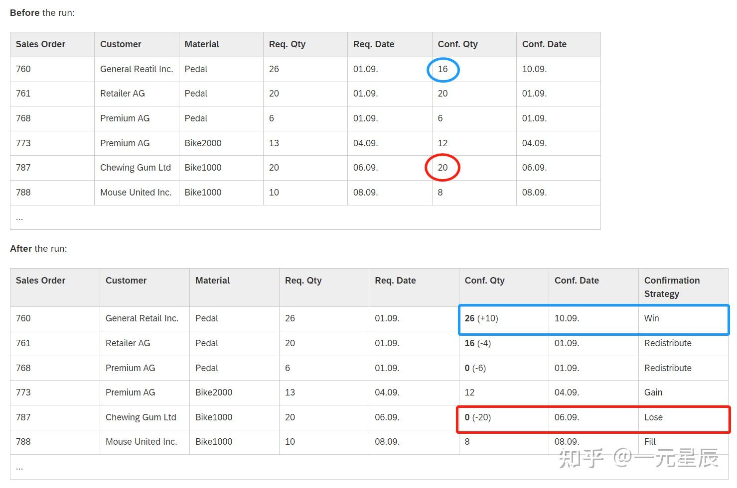
Task: Select the 26 (+10) confirmed quantity cell
Action: pos(481,318)
